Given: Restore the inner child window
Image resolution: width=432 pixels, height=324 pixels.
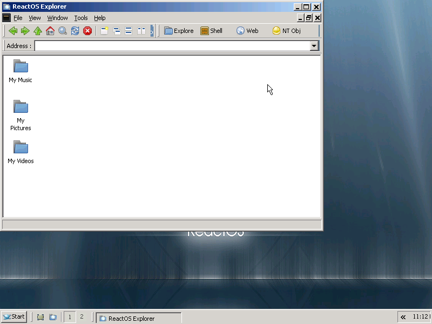Looking at the screenshot, I should pos(308,18).
